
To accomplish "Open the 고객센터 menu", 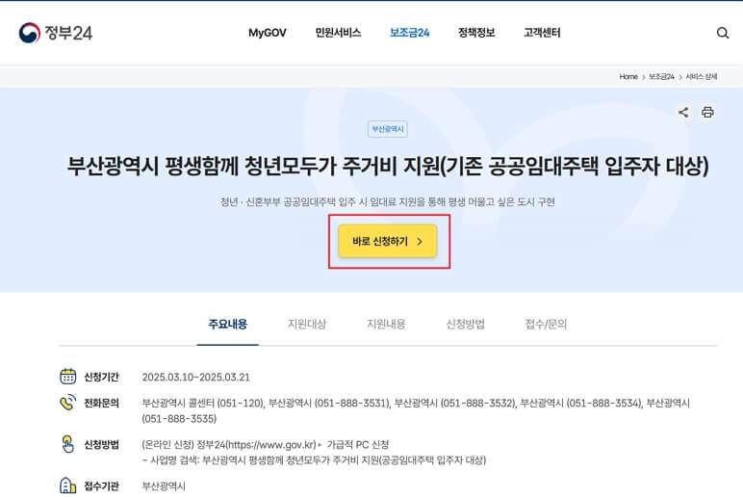I will click(x=542, y=33).
